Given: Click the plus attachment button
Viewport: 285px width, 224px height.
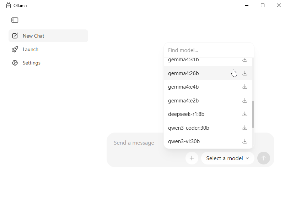Looking at the screenshot, I should tap(192, 158).
